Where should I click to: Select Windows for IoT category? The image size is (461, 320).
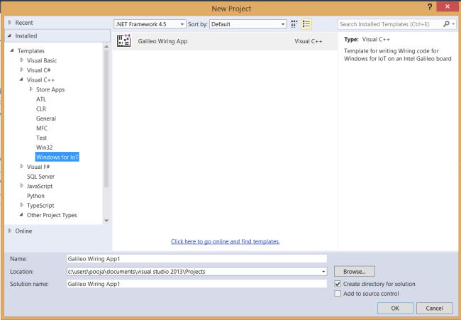57,157
